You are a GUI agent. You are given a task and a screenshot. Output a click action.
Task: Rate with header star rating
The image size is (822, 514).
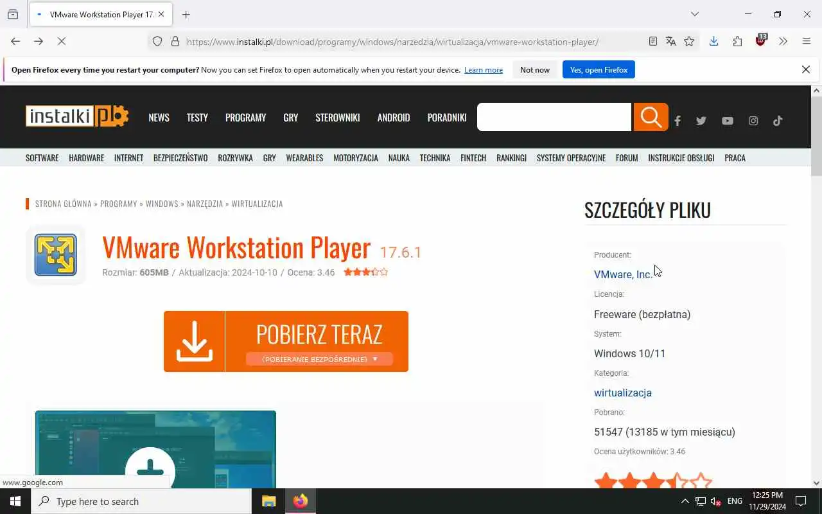pos(365,272)
